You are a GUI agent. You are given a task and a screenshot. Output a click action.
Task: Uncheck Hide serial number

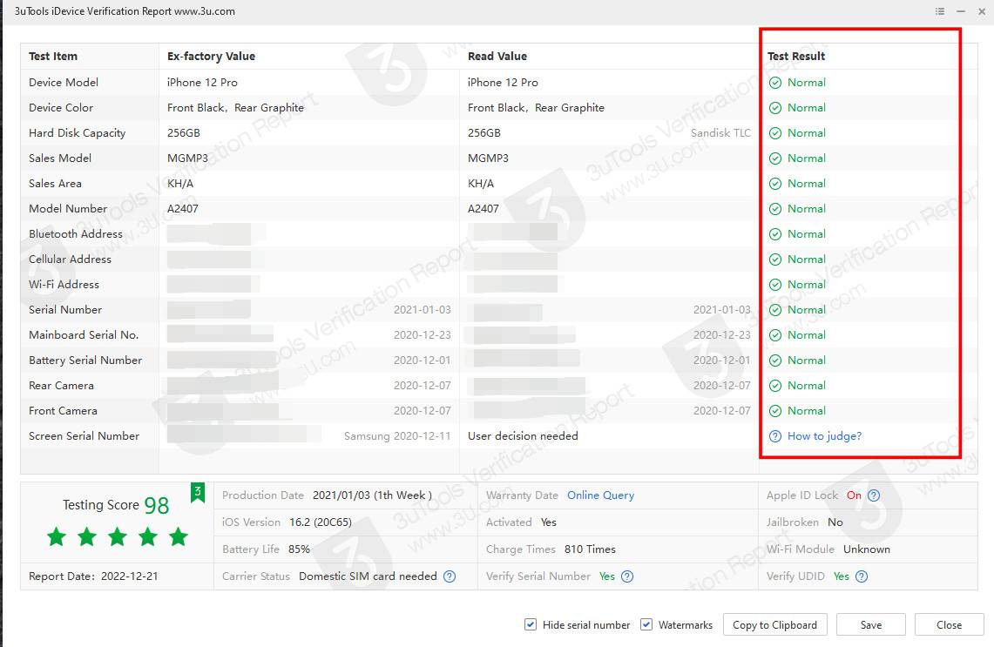pyautogui.click(x=531, y=625)
